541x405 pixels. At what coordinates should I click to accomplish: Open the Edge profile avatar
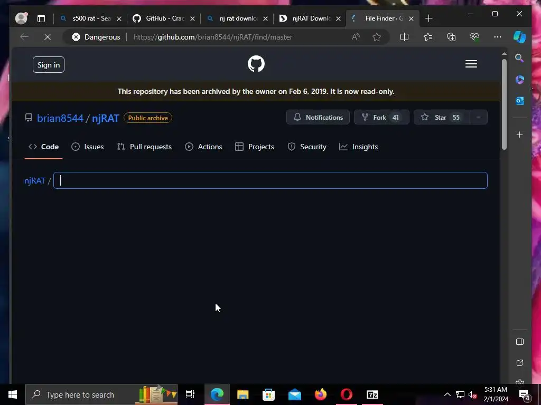click(21, 18)
